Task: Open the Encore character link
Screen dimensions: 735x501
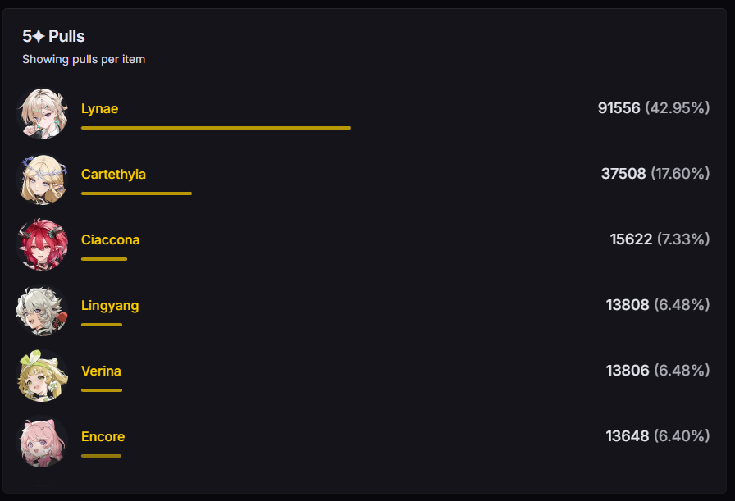Action: coord(103,436)
